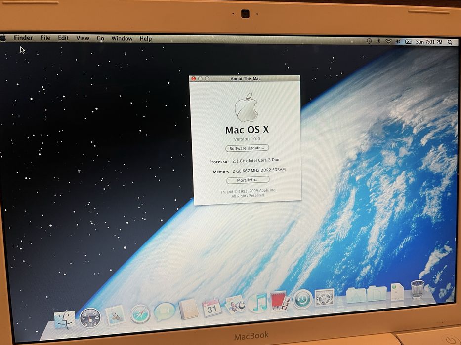Launch Safari compass icon in Dock
The height and width of the screenshot is (345, 461).
pyautogui.click(x=140, y=313)
